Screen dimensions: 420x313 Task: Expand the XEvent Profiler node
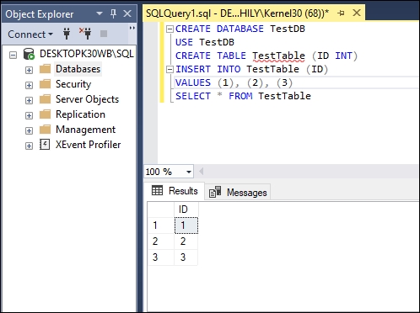coord(29,146)
